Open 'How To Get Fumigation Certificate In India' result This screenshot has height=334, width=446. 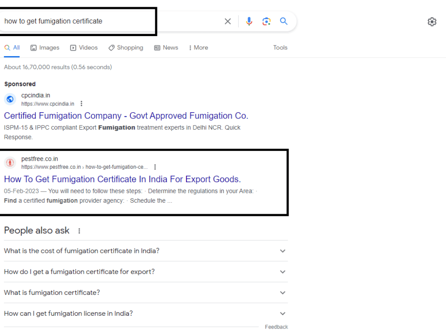[x=122, y=179]
